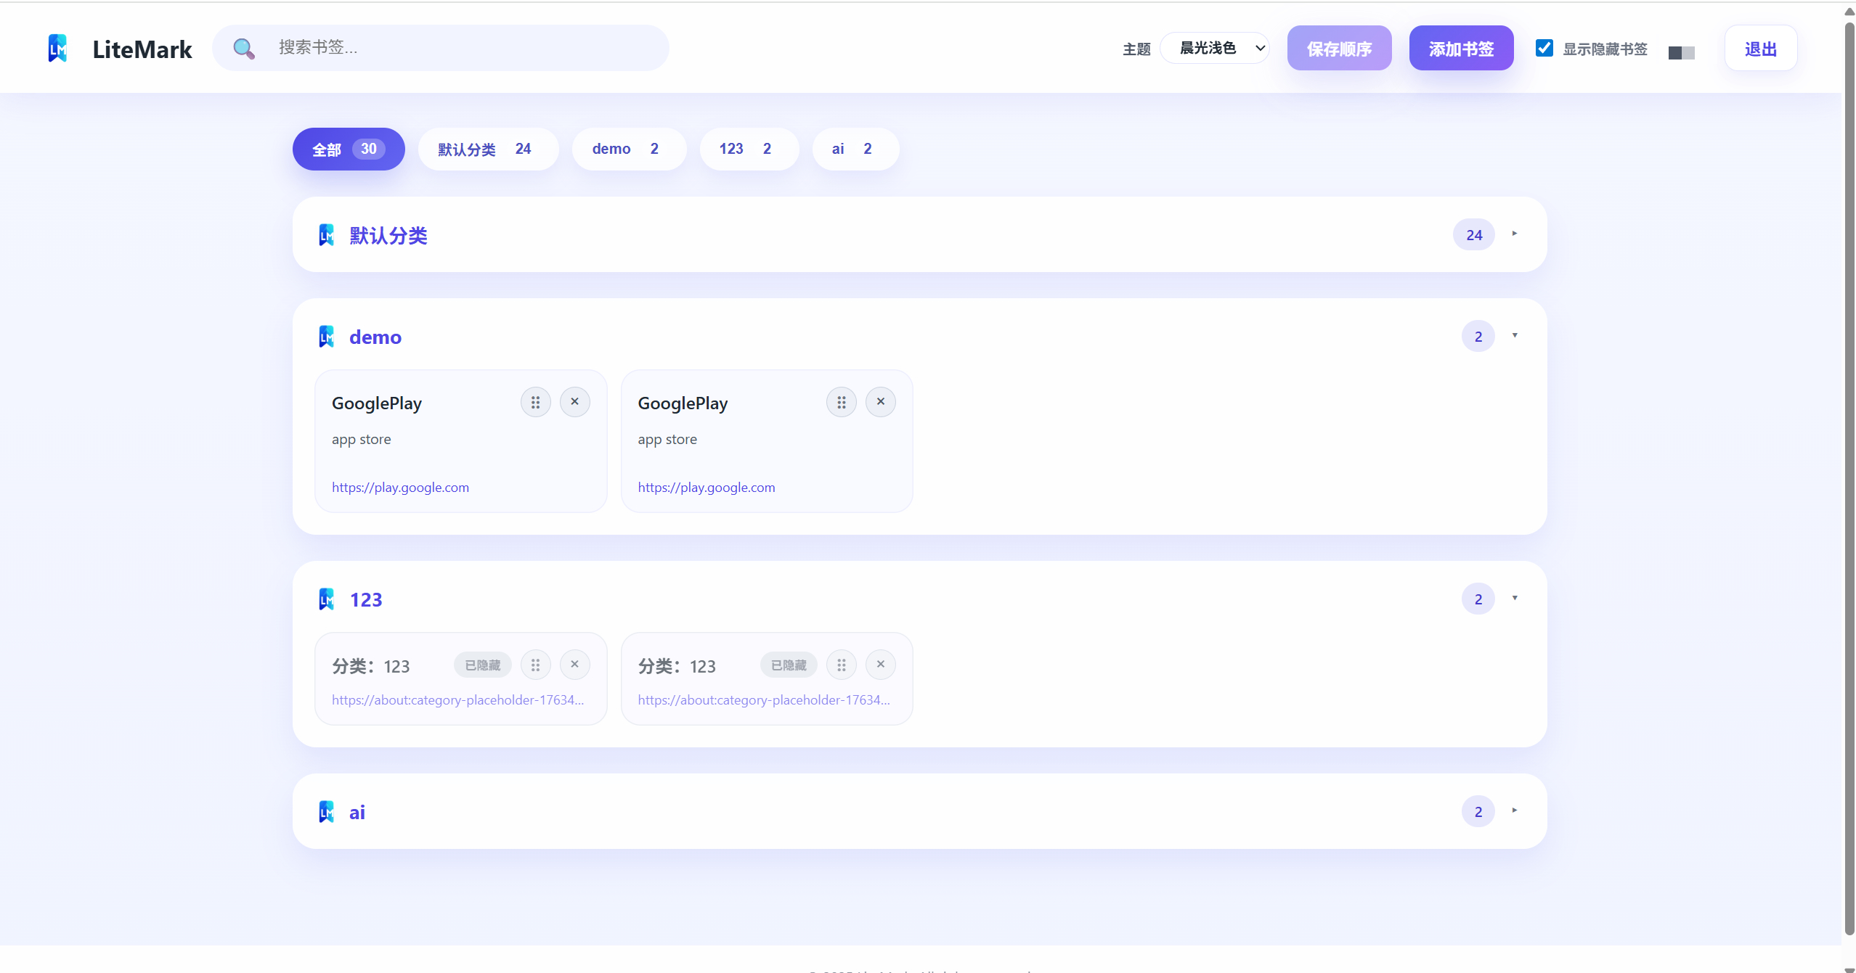The height and width of the screenshot is (973, 1856).
Task: Click the LM icon beside ai heading
Action: point(326,811)
